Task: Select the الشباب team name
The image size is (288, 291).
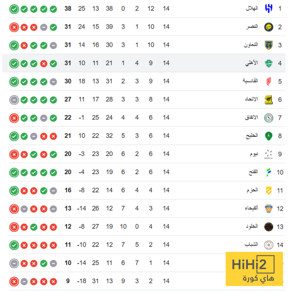Action: click(x=252, y=245)
